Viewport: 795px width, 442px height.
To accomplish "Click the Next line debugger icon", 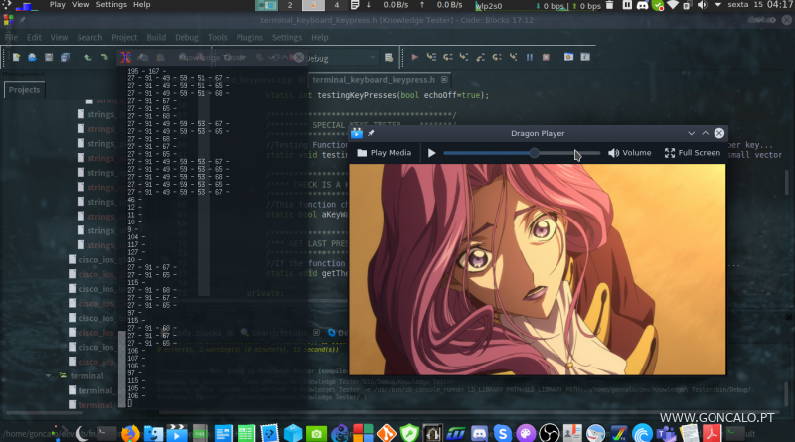I will coord(448,57).
